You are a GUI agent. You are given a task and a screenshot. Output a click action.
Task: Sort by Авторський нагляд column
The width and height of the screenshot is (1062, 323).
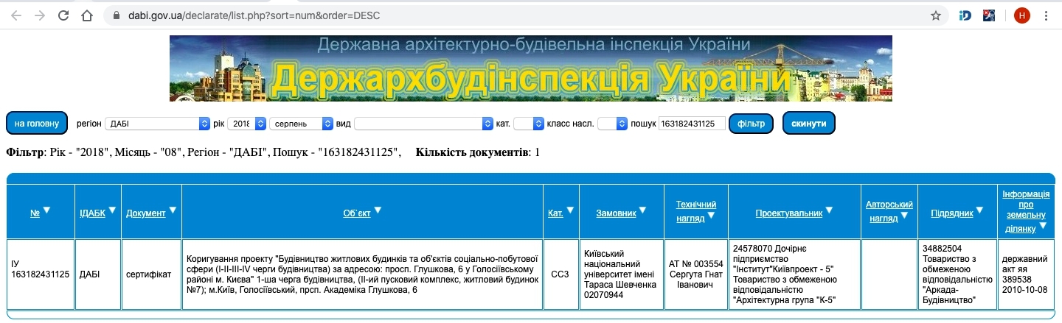click(889, 211)
